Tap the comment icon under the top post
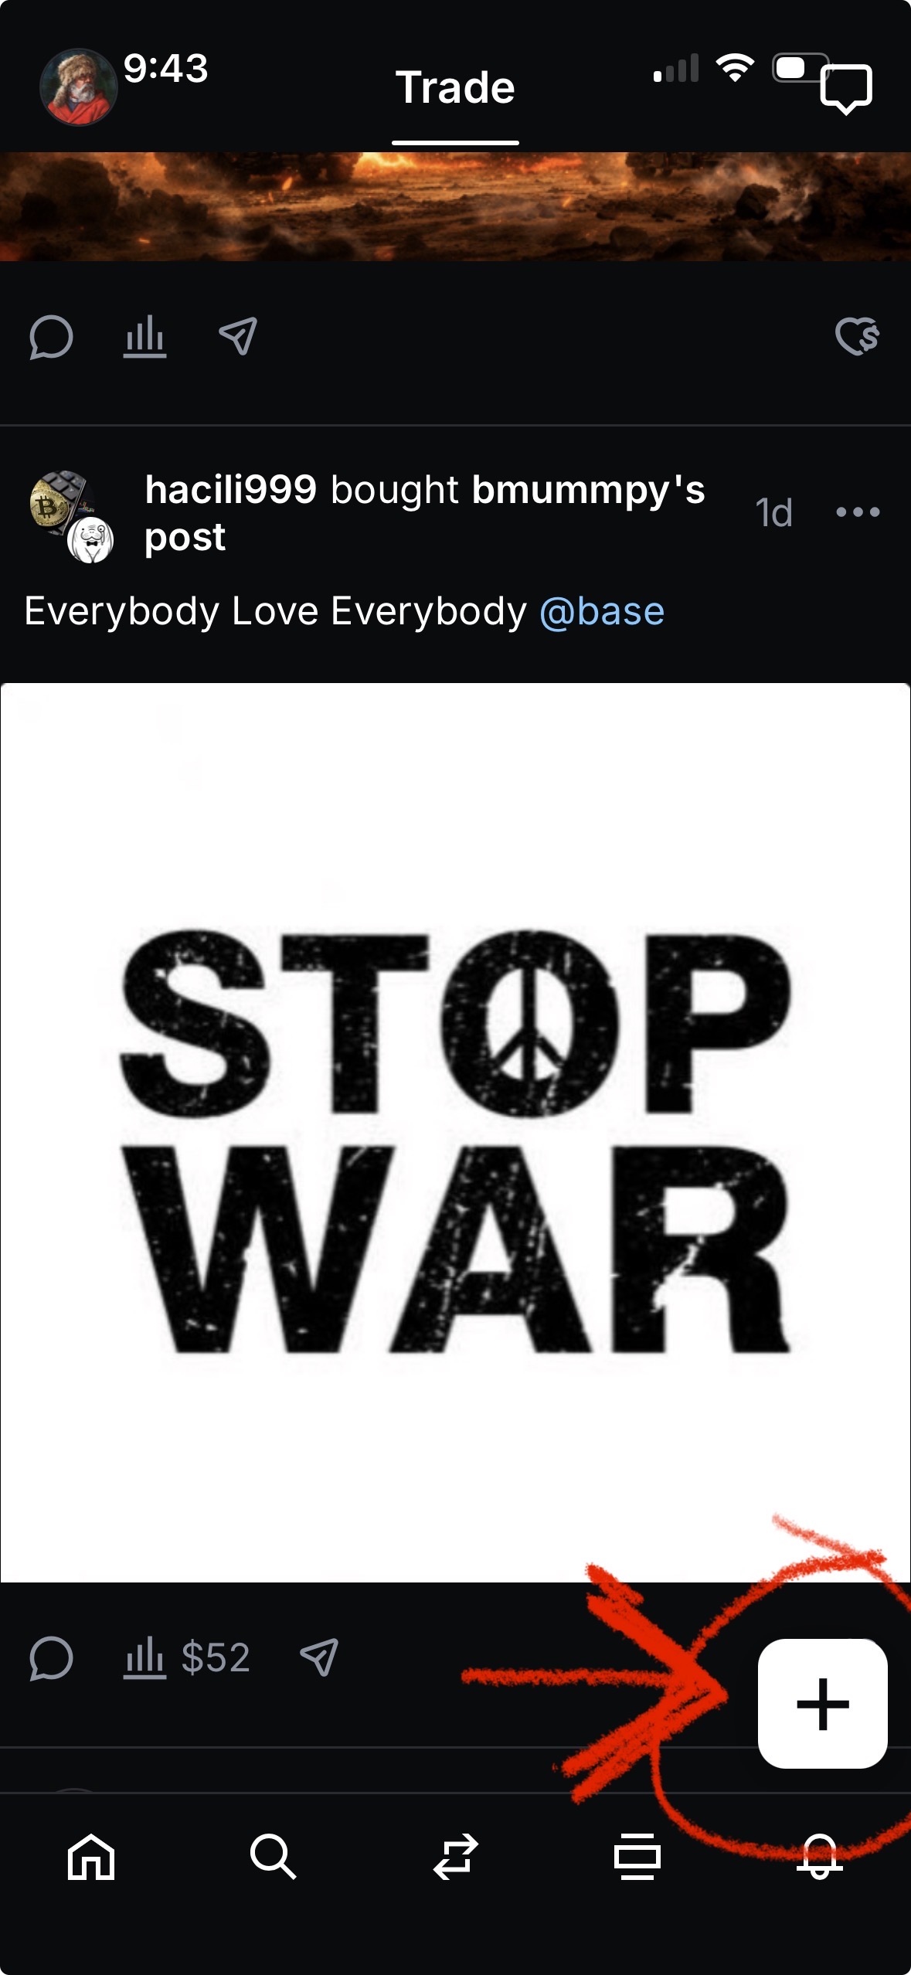 point(51,338)
